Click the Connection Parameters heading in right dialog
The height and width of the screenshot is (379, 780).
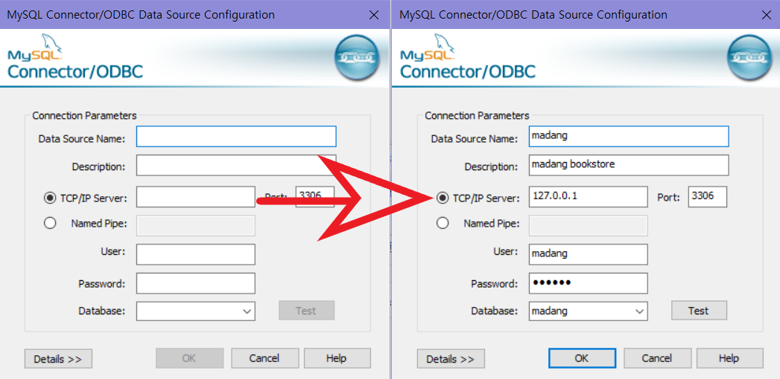tap(477, 116)
